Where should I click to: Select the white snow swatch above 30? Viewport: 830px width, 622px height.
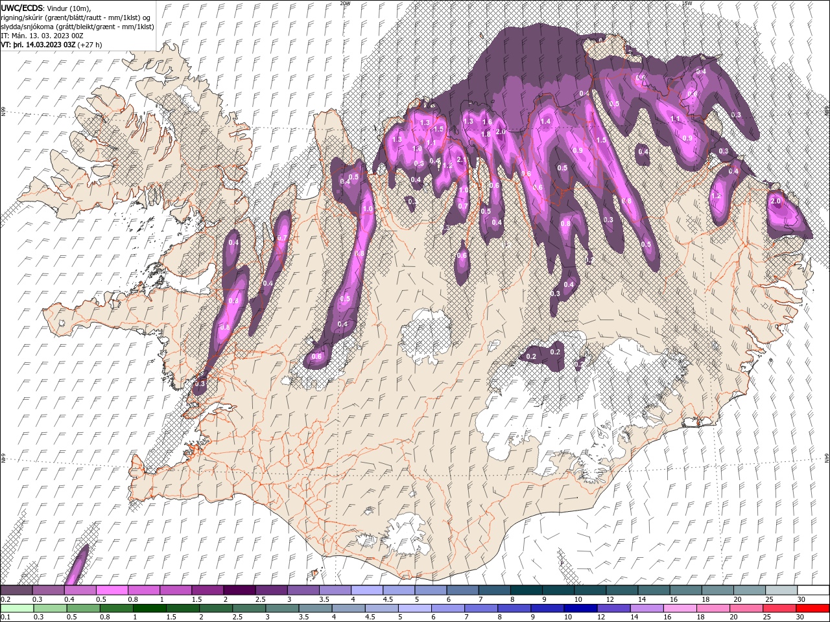[x=813, y=590]
